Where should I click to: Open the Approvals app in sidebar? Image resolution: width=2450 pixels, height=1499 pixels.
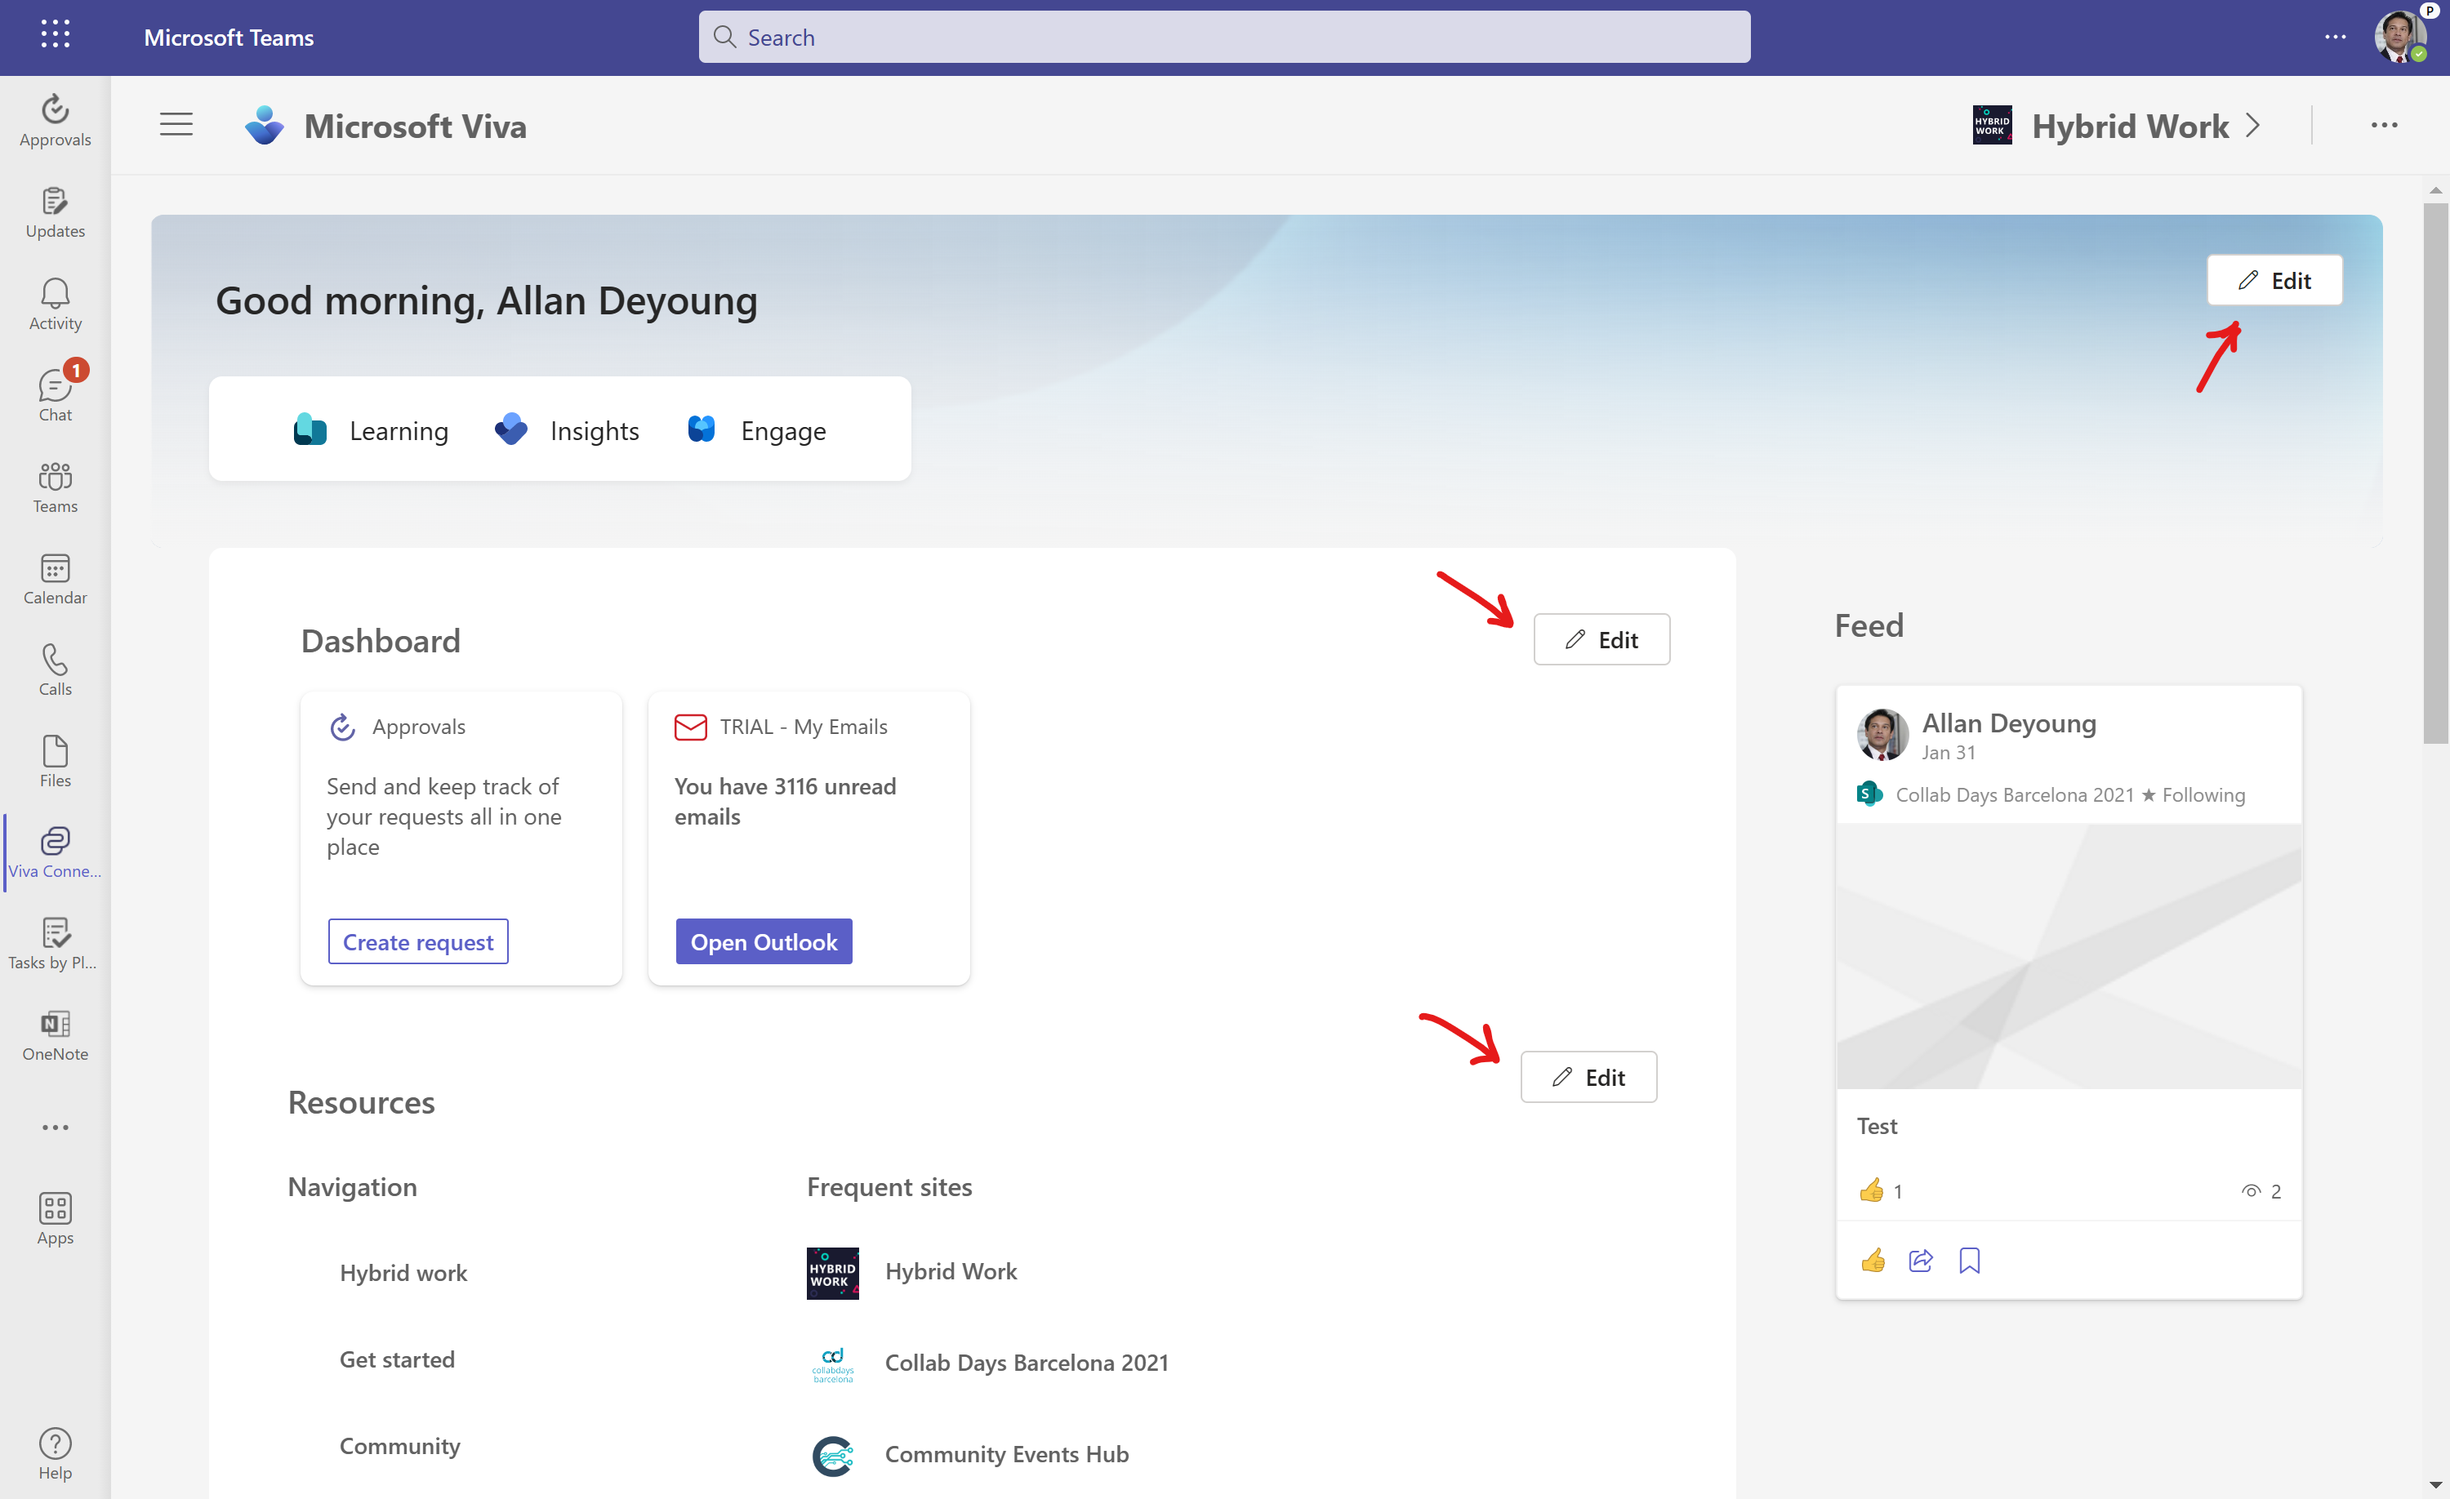tap(55, 120)
